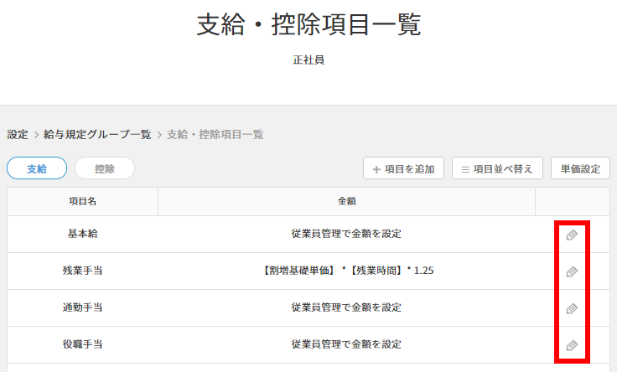Select the 控除 tab
The height and width of the screenshot is (372, 617).
coord(105,168)
